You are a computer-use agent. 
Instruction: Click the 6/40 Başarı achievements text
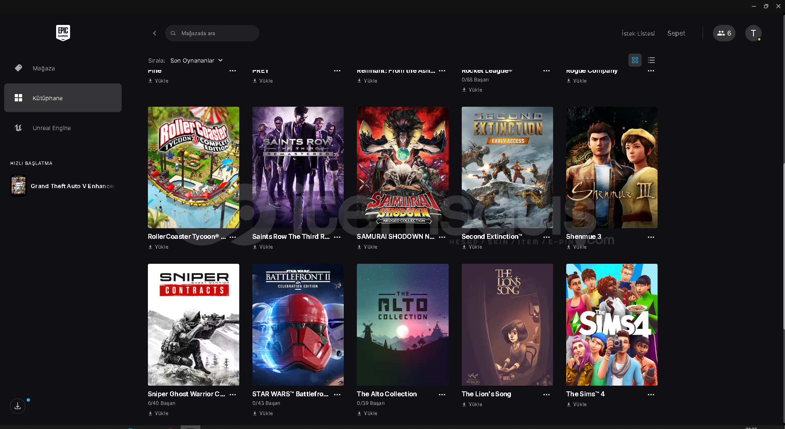point(161,403)
